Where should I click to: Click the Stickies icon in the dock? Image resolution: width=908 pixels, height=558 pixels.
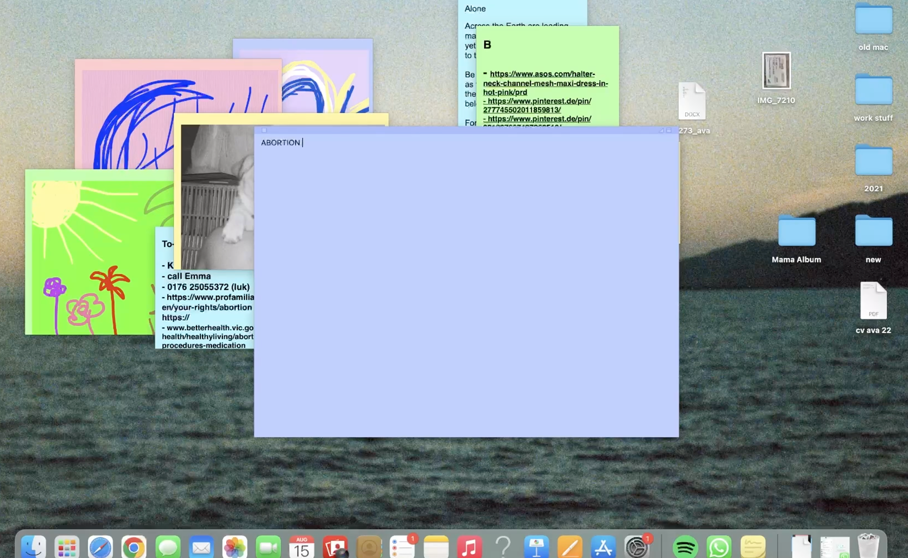pos(752,547)
